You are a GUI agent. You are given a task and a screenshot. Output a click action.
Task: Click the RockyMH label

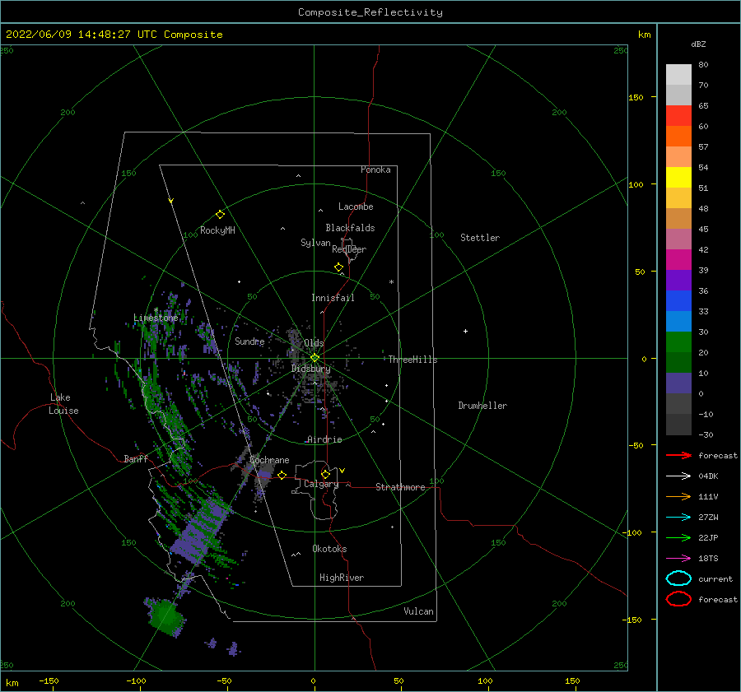pyautogui.click(x=218, y=230)
